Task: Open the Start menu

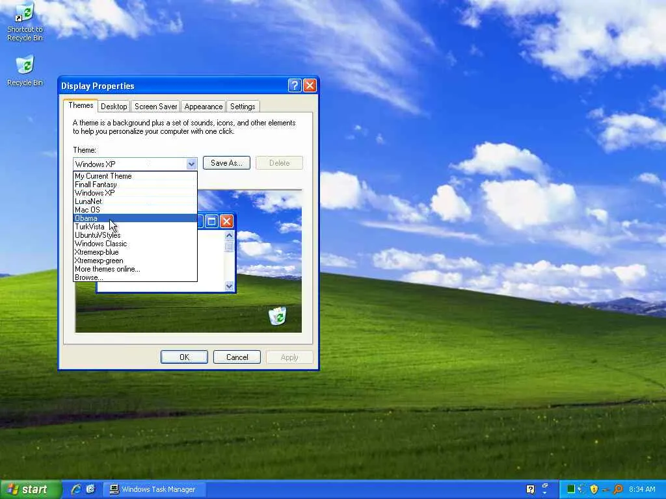Action: (x=31, y=490)
